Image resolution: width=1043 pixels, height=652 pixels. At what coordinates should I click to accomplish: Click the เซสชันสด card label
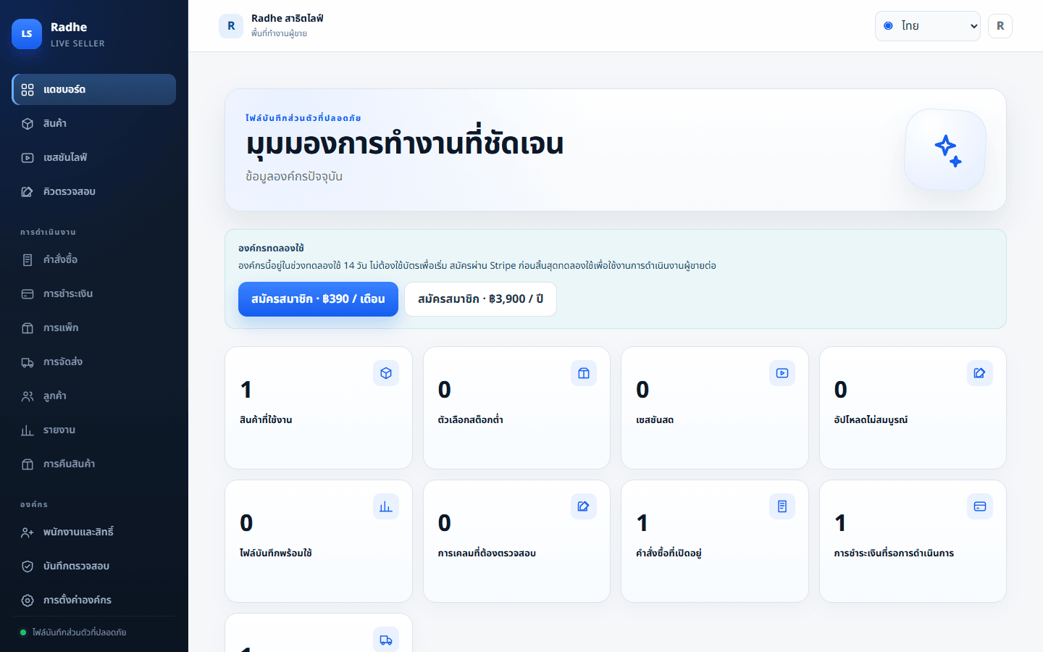click(x=655, y=419)
